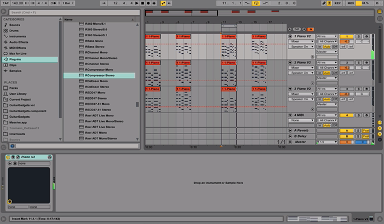
Task: Select the Max for Live category
Action: [18, 54]
